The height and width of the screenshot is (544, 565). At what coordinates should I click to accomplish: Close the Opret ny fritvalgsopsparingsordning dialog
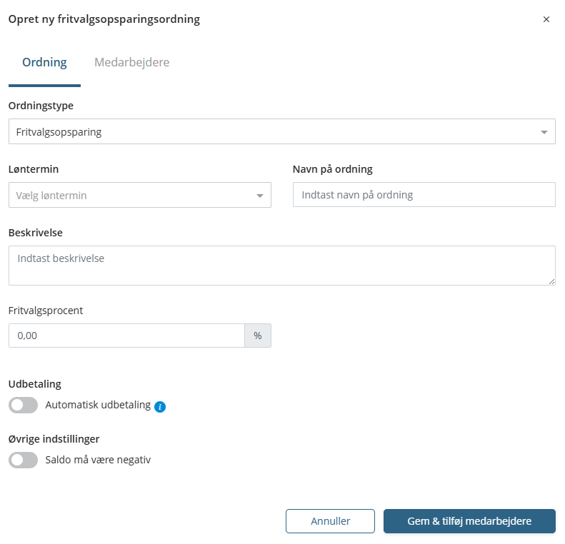(x=546, y=20)
